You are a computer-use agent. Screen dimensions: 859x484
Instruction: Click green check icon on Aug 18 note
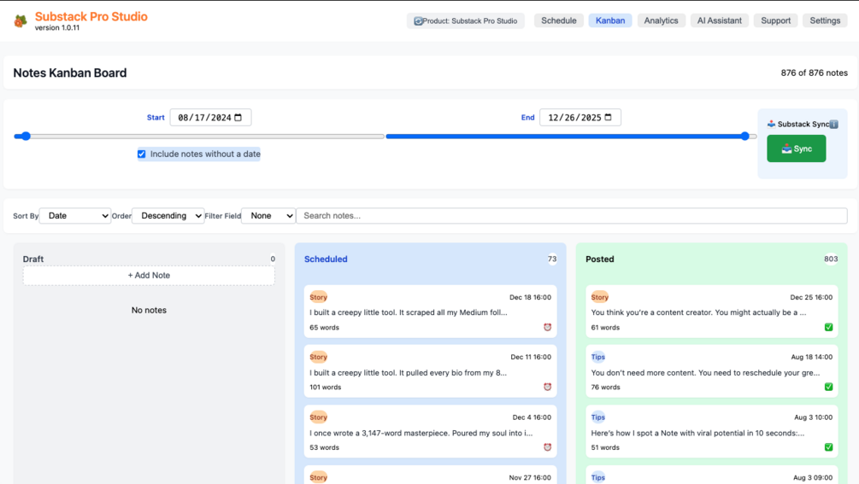coord(828,387)
